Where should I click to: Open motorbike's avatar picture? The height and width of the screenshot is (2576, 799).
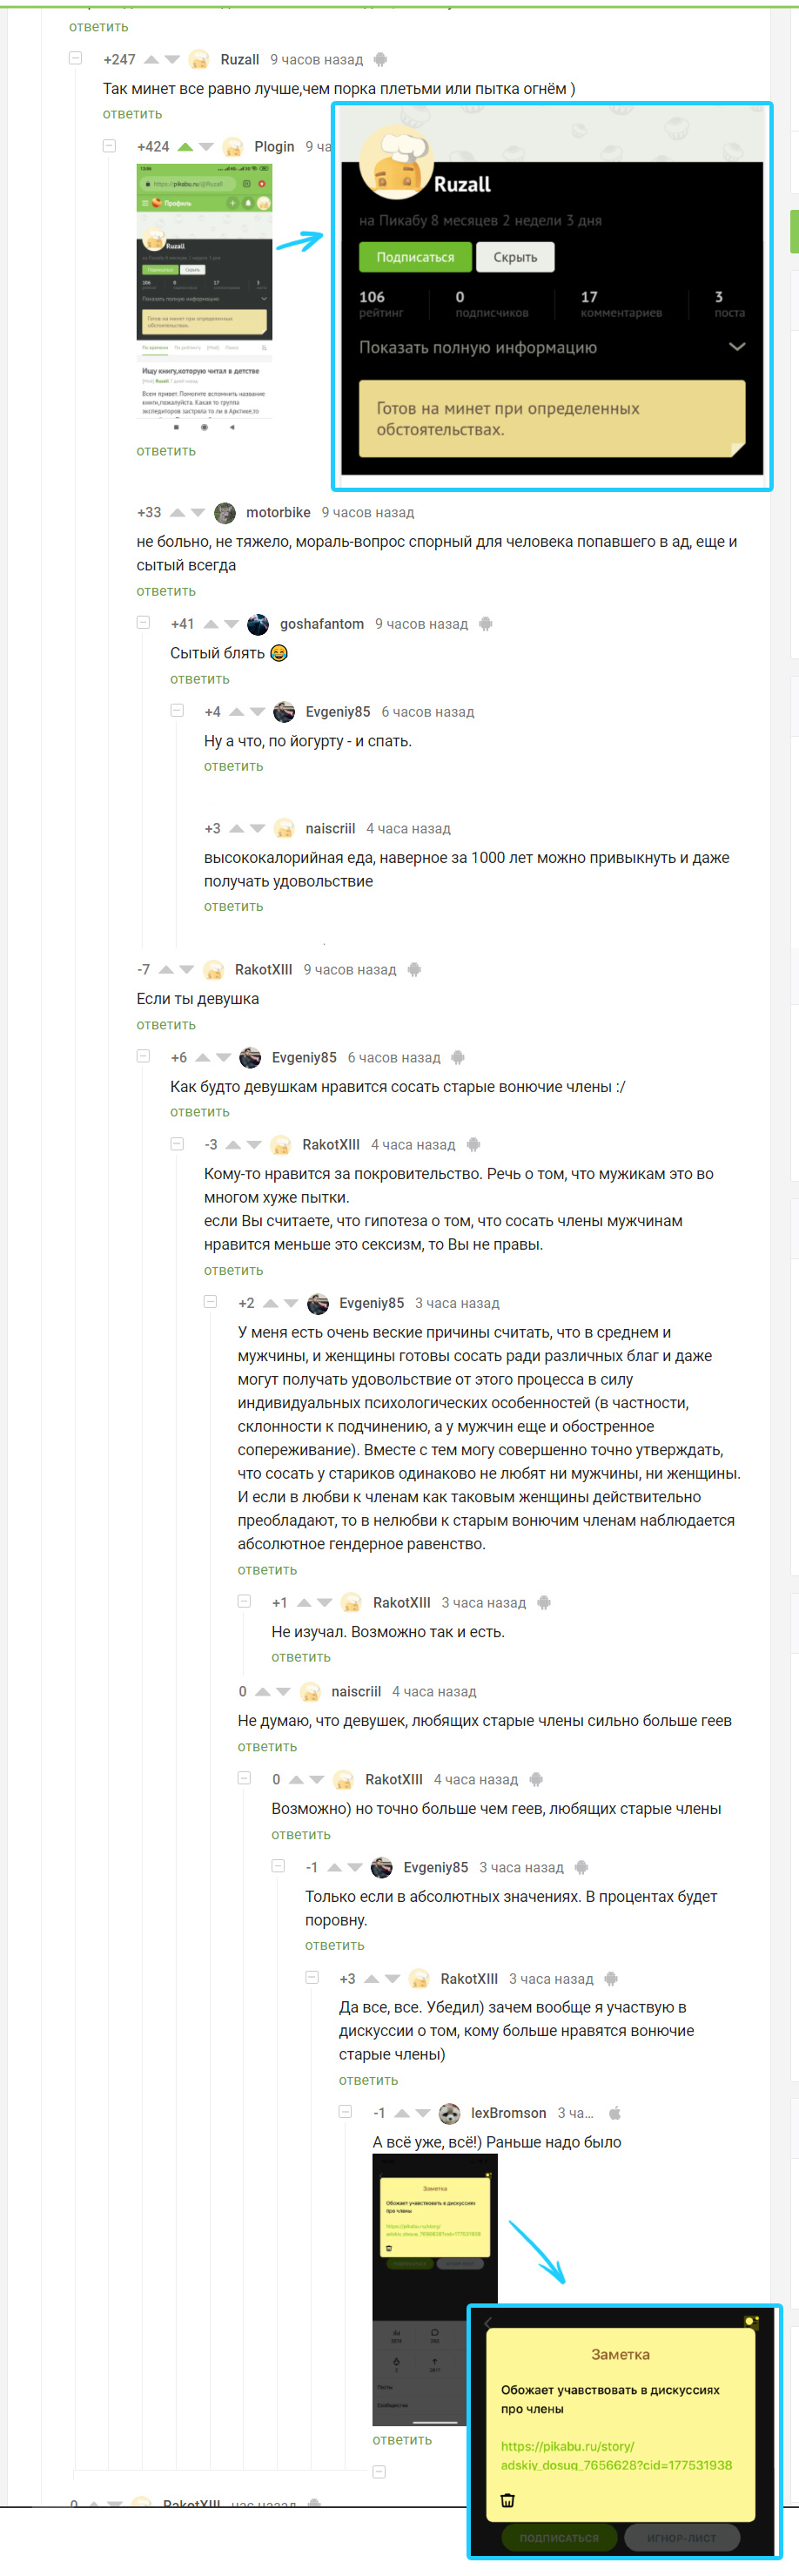pos(225,513)
